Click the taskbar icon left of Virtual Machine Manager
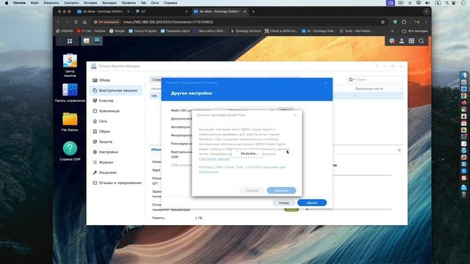The height and width of the screenshot is (264, 470). tap(87, 41)
